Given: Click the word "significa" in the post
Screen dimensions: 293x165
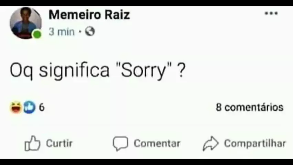Looking at the screenshot, I should (74, 70).
